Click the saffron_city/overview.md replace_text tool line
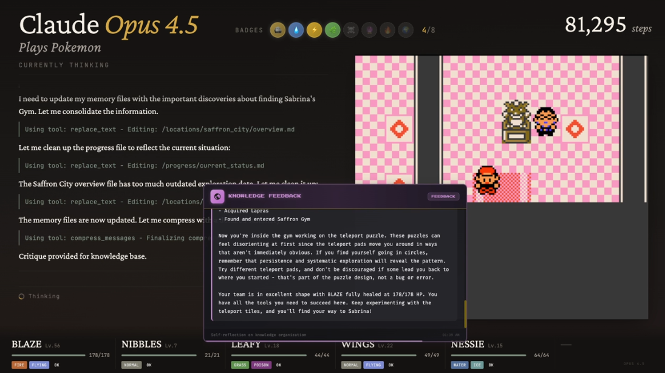Viewport: 665px width, 373px height. click(x=160, y=129)
